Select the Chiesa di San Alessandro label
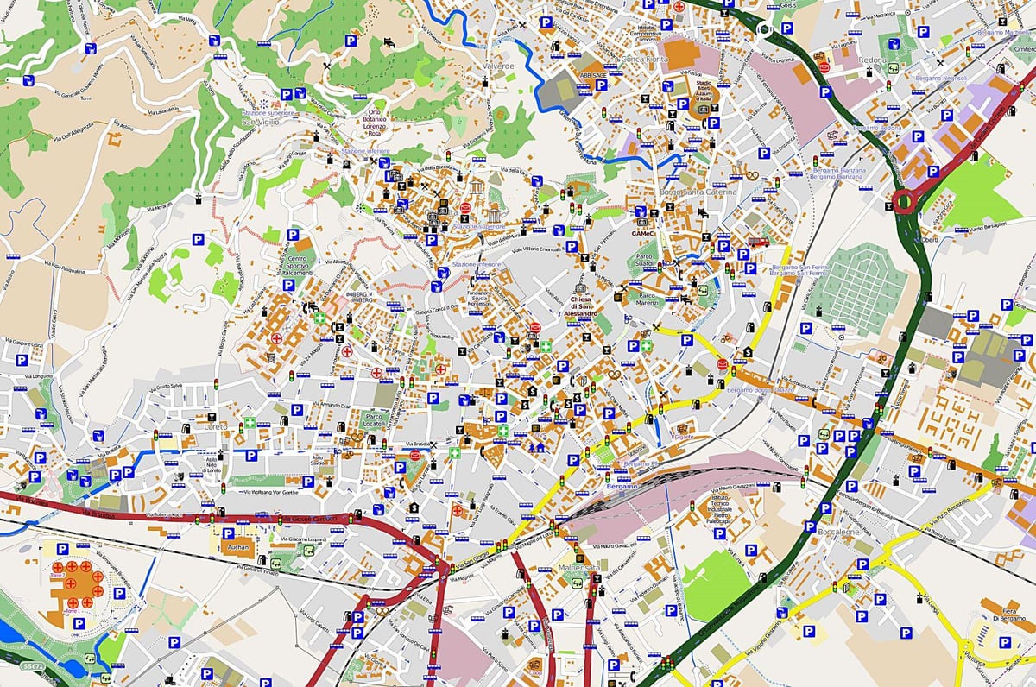 [x=580, y=307]
